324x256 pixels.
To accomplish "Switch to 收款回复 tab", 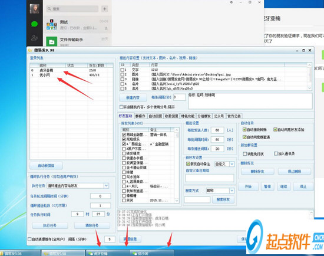I will pyautogui.click(x=171, y=116).
